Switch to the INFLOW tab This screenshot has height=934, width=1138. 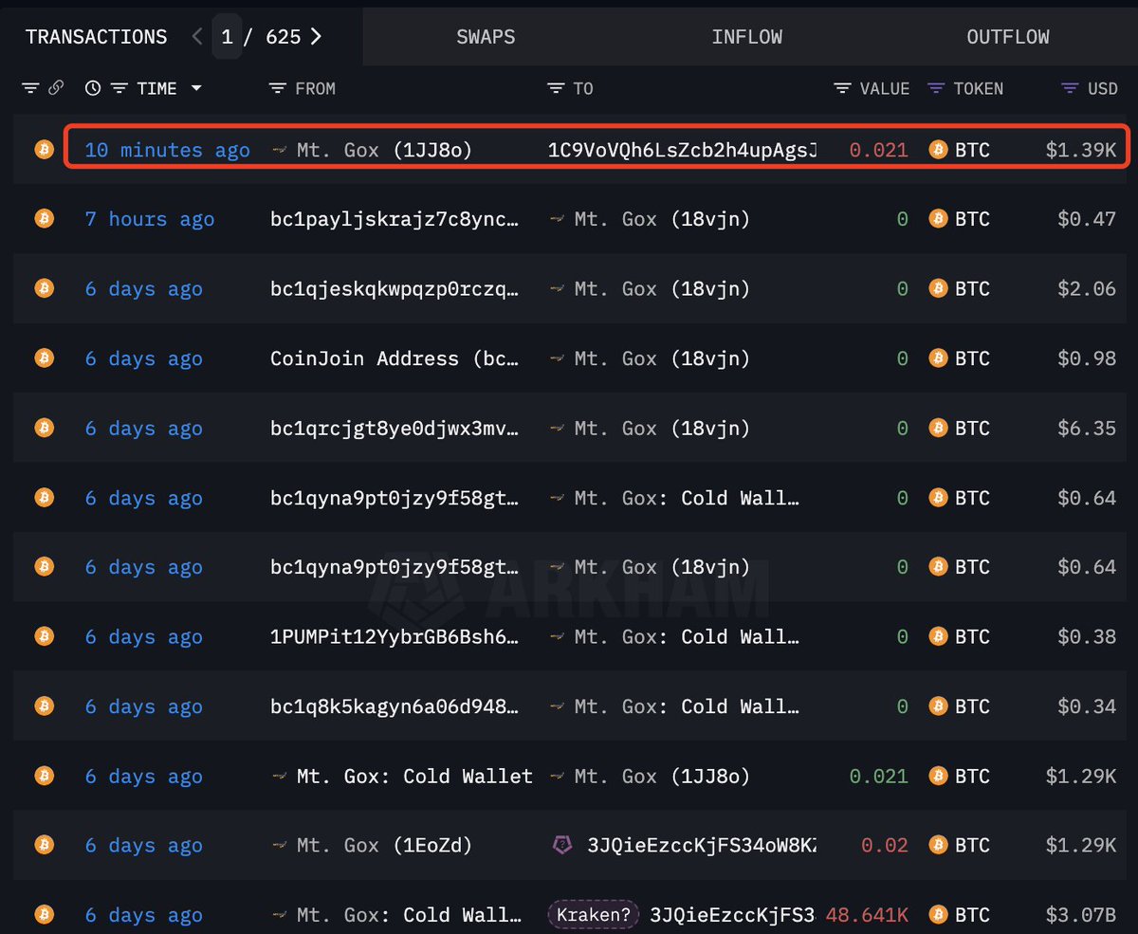[747, 36]
